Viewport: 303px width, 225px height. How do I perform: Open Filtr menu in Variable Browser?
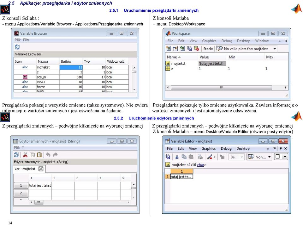coord(26,40)
